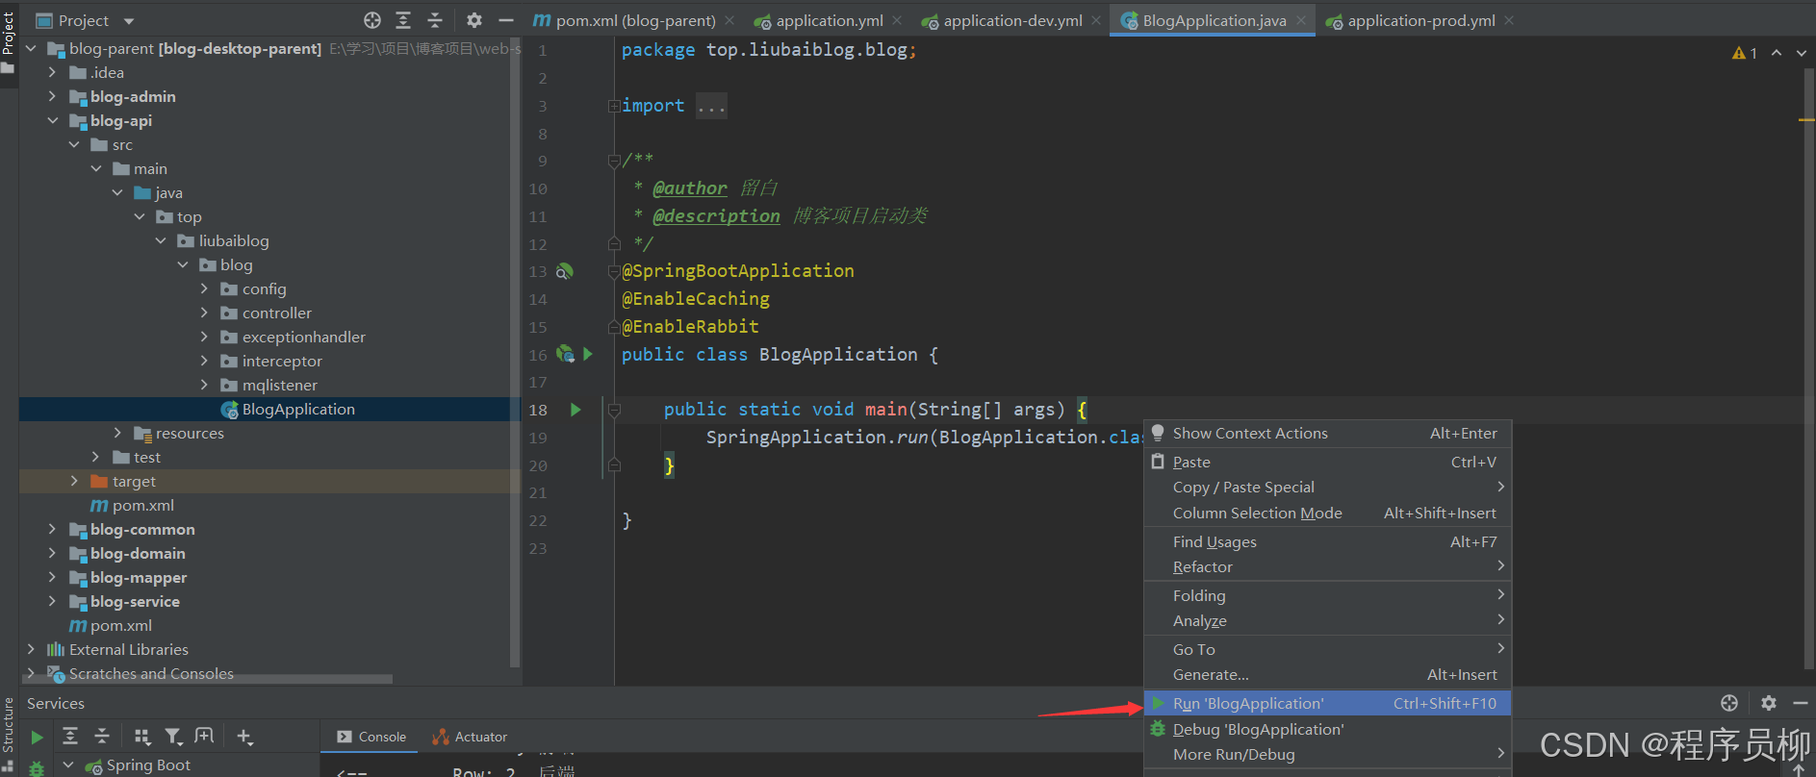Click run gutter arrow beside main method
The width and height of the screenshot is (1816, 777).
575,410
